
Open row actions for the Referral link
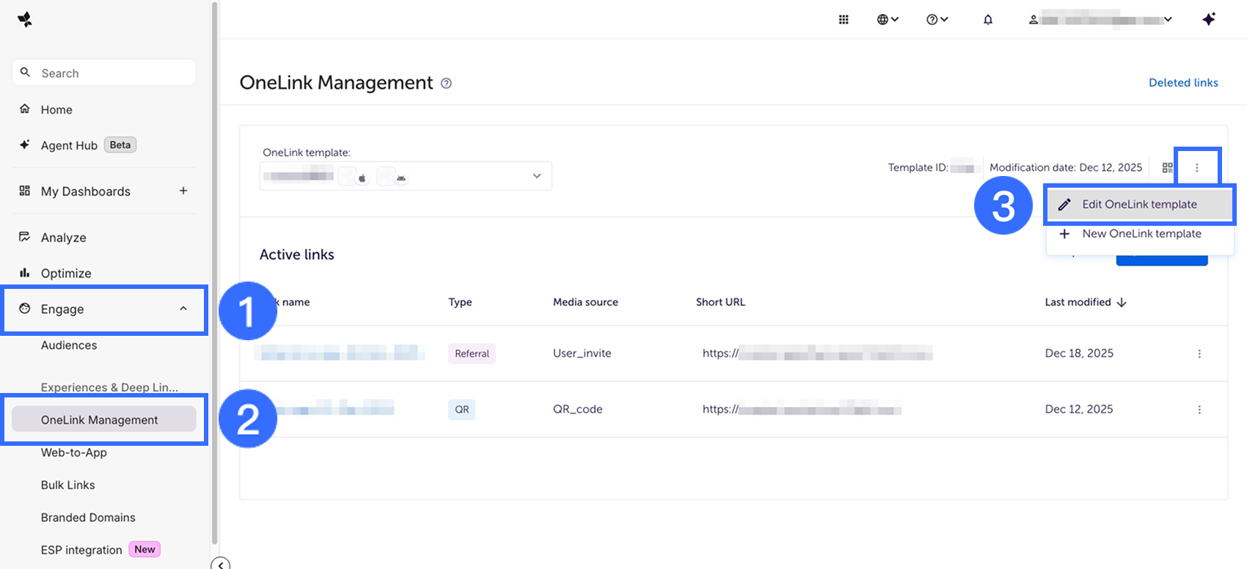[1199, 353]
